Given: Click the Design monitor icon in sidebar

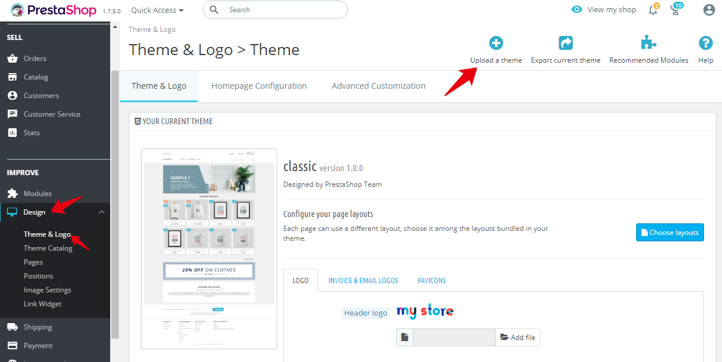Looking at the screenshot, I should [x=12, y=212].
